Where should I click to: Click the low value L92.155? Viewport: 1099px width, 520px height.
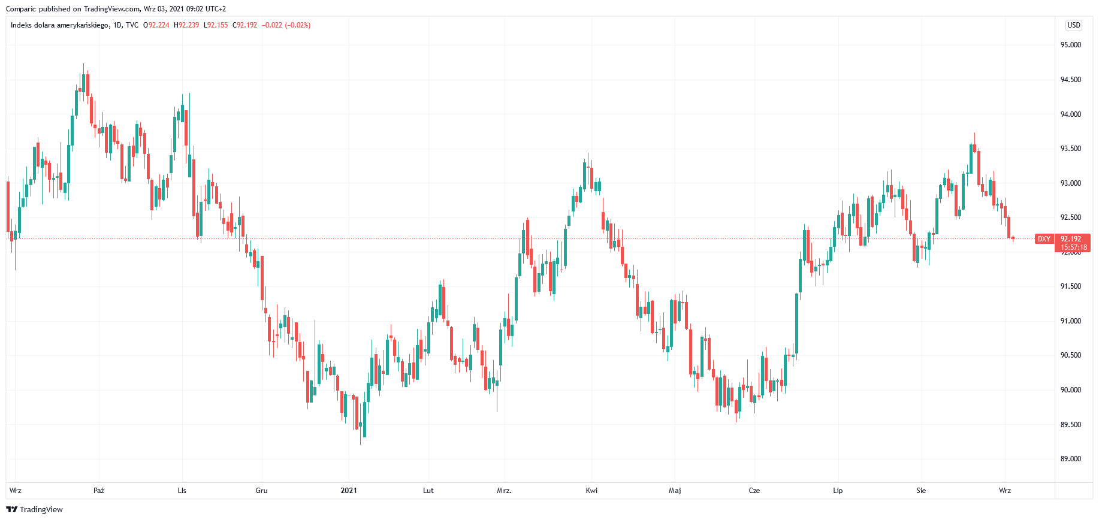coord(216,25)
